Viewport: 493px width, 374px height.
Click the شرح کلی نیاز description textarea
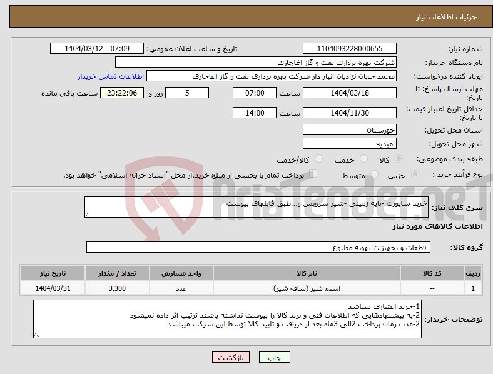257,207
